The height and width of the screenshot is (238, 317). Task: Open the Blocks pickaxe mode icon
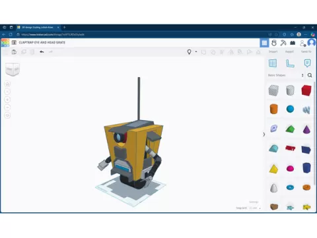click(283, 43)
